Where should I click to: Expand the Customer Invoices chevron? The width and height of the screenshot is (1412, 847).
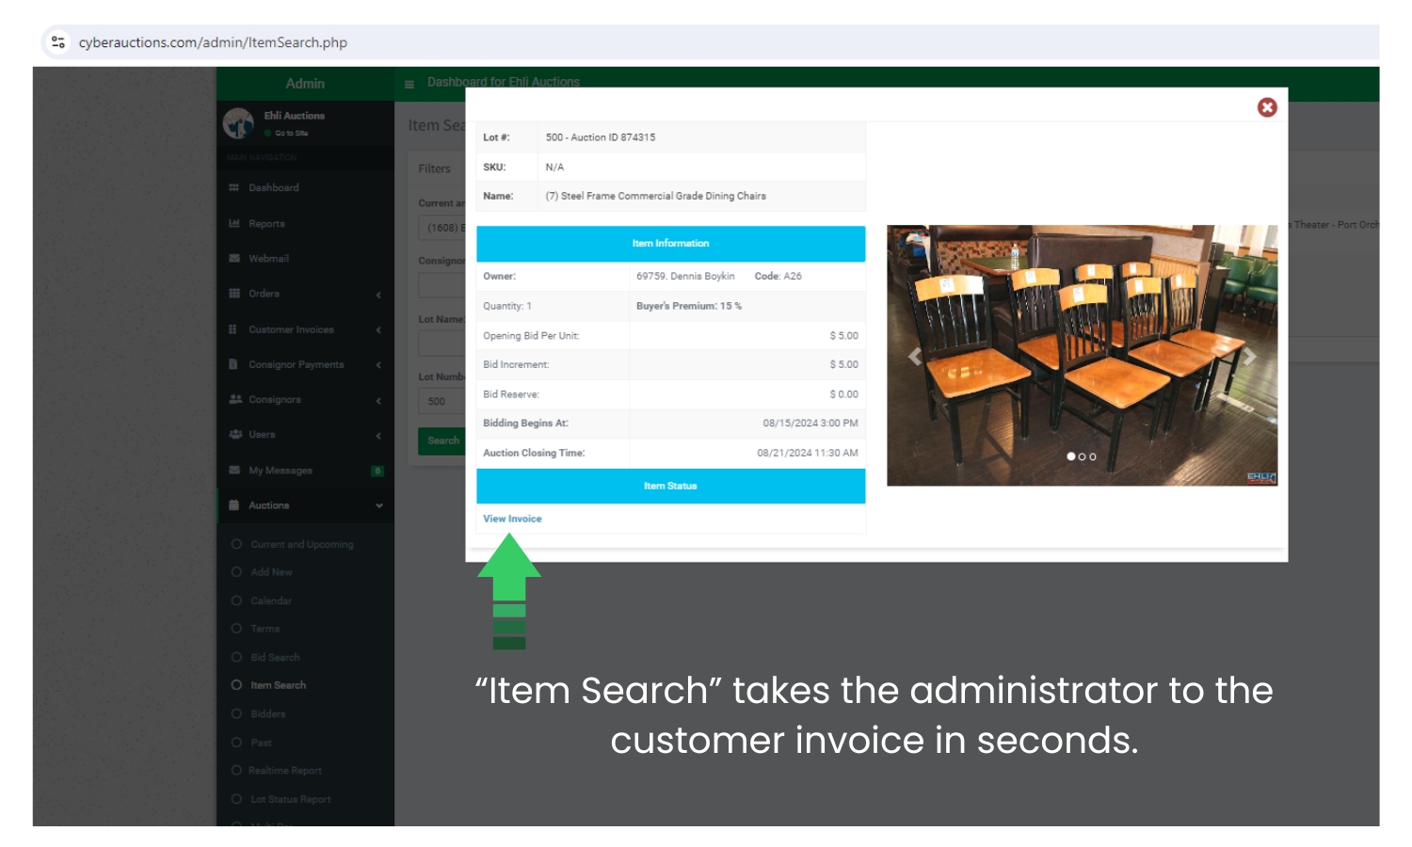[x=378, y=330]
